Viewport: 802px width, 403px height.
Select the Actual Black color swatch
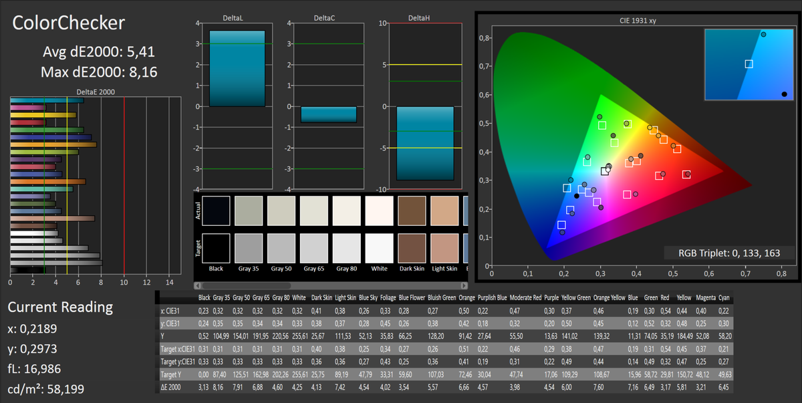click(216, 211)
